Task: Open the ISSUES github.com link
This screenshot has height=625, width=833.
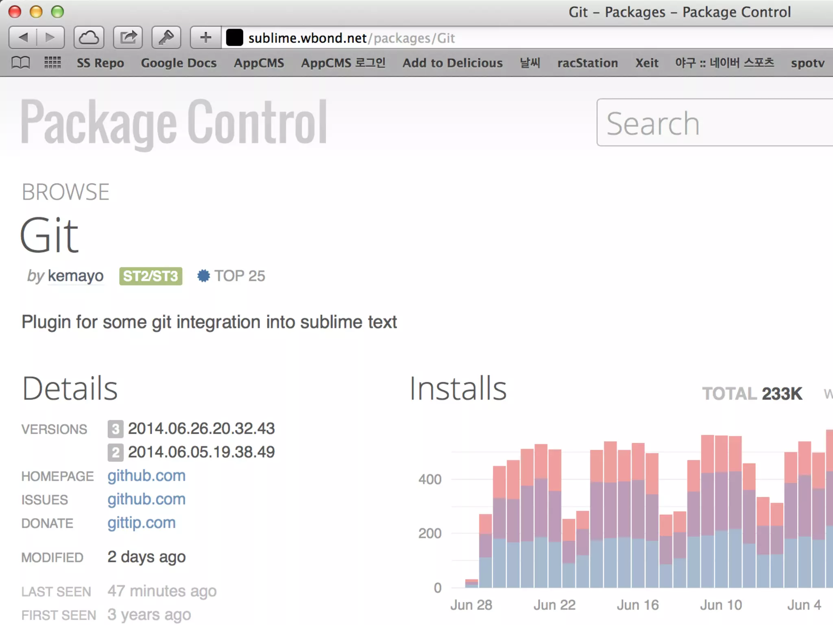Action: 146,499
